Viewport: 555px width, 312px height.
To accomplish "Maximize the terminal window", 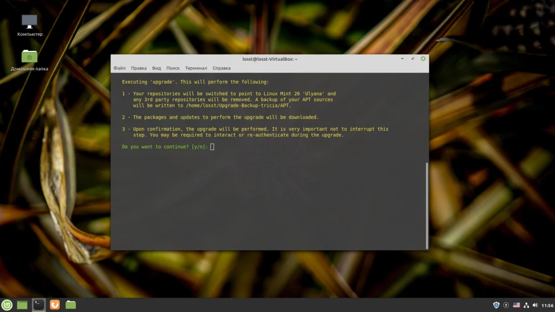I will (412, 58).
